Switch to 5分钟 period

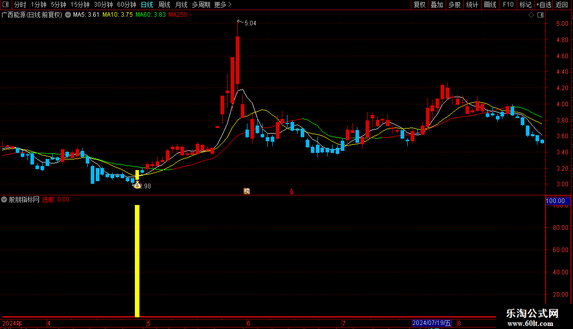[58, 5]
